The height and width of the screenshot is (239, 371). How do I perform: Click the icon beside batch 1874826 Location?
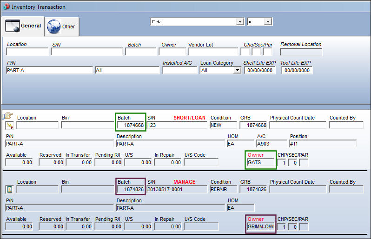[x=10, y=189]
